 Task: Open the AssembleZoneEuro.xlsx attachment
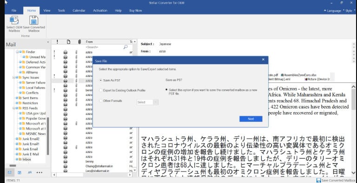[x=298, y=75]
